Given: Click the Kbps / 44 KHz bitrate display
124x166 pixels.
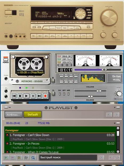Looking at the screenshot, I should (114, 78).
